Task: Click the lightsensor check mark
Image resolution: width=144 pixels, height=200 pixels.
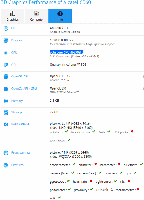Action: tap(116, 181)
